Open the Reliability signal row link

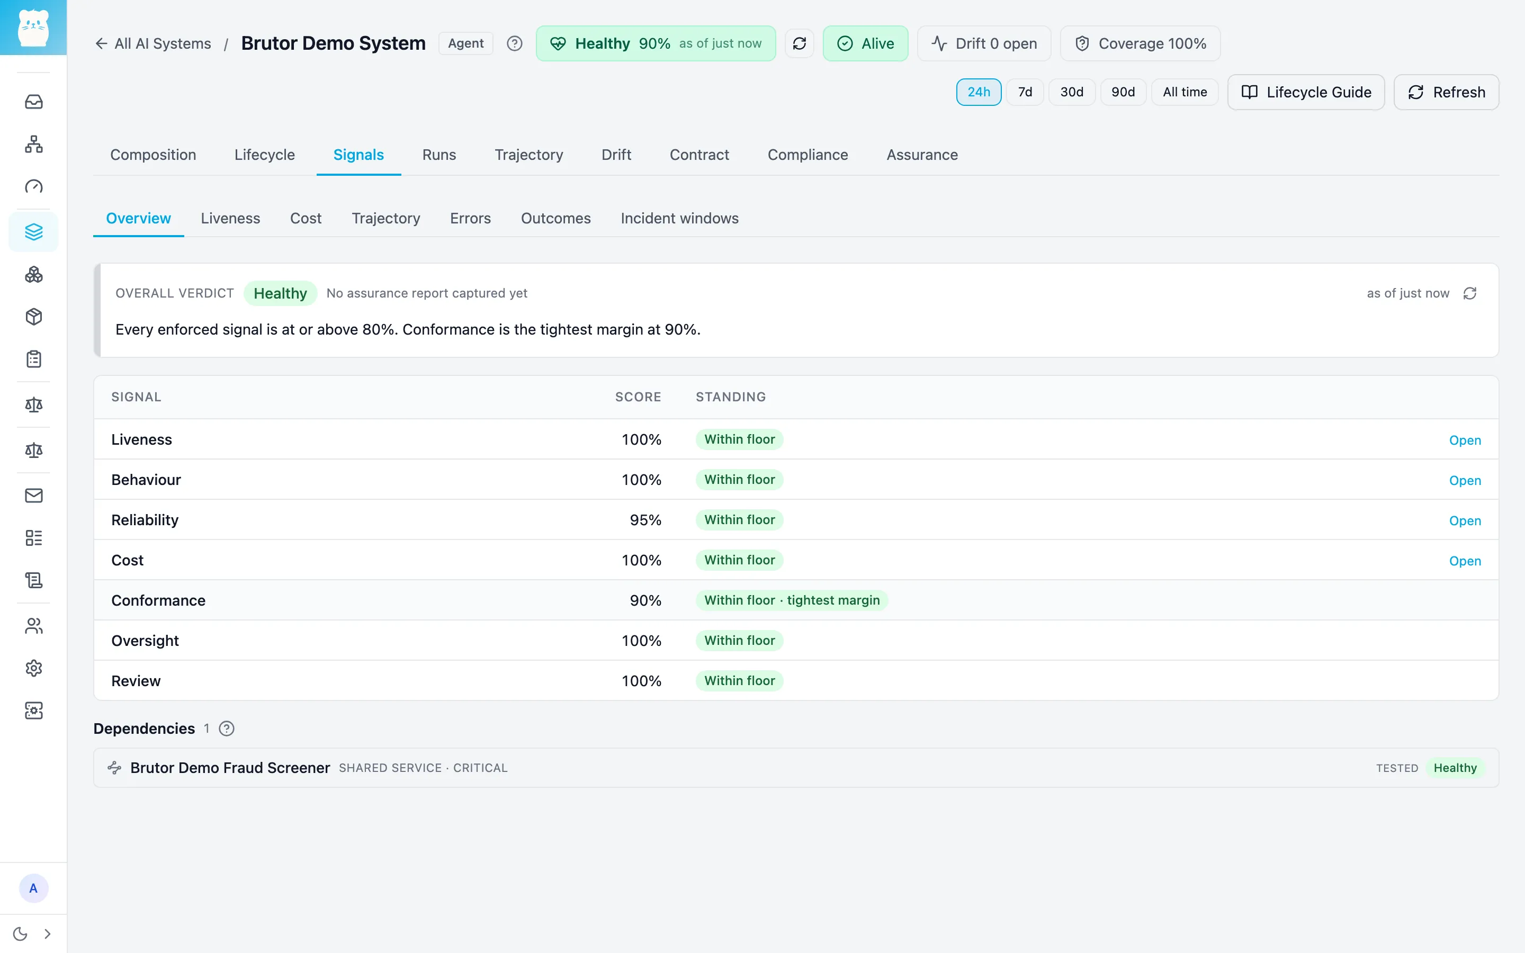click(x=1465, y=520)
